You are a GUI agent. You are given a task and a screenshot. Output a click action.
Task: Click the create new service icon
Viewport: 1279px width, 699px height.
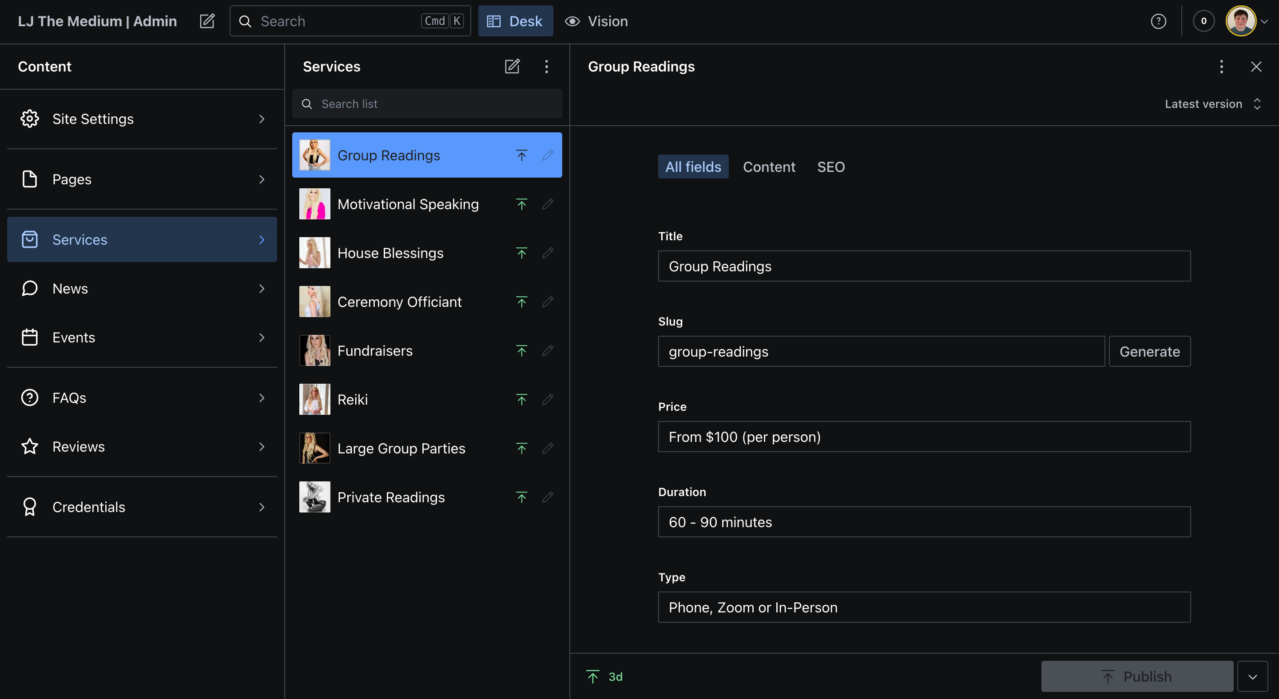pos(512,67)
